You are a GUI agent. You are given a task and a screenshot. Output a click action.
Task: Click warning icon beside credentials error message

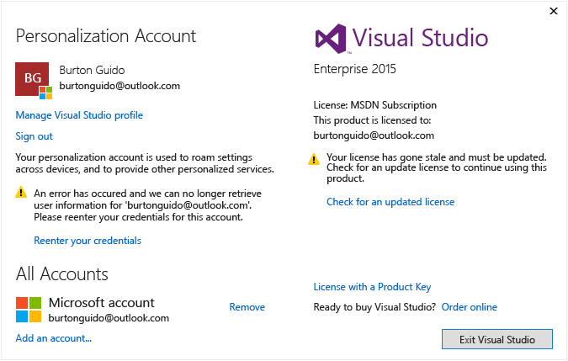[21, 192]
